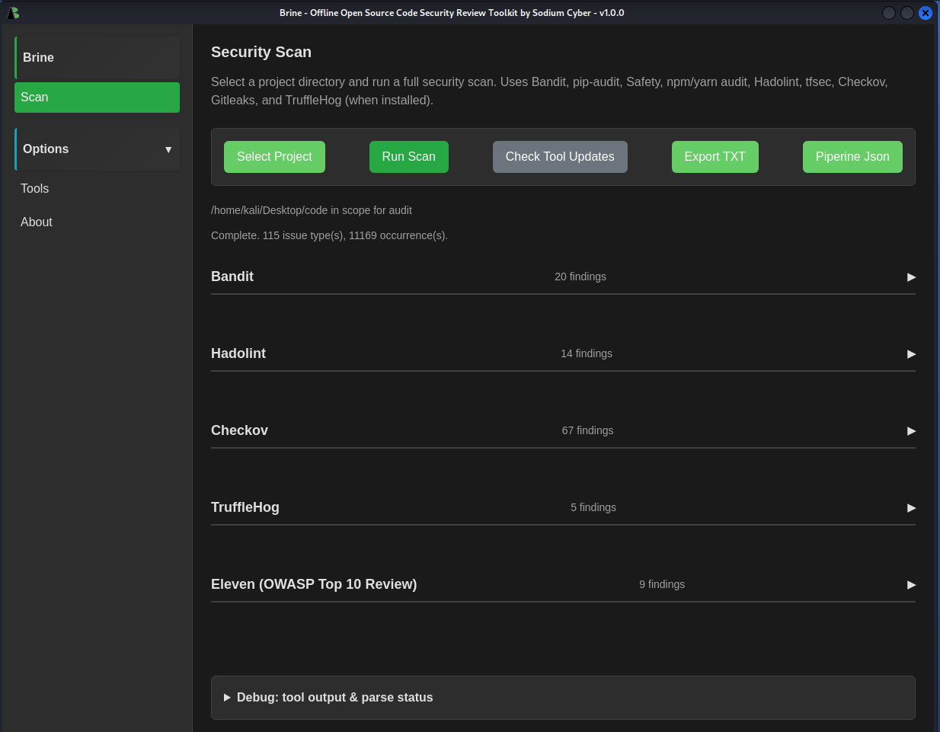Open the Debug tool output disclosure triangle
The width and height of the screenshot is (940, 732).
tap(227, 698)
